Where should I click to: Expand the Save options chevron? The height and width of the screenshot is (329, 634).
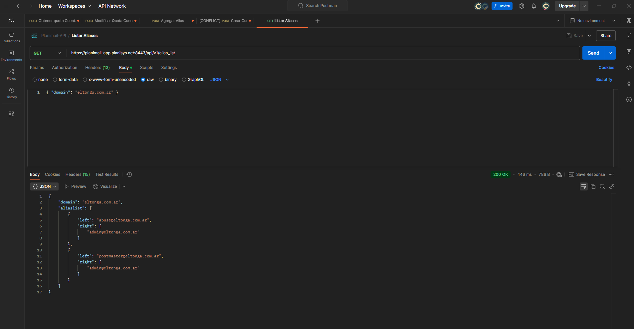click(x=589, y=36)
